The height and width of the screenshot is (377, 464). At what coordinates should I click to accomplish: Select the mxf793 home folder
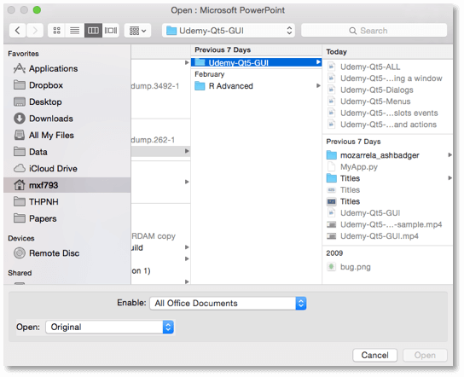pyautogui.click(x=67, y=185)
